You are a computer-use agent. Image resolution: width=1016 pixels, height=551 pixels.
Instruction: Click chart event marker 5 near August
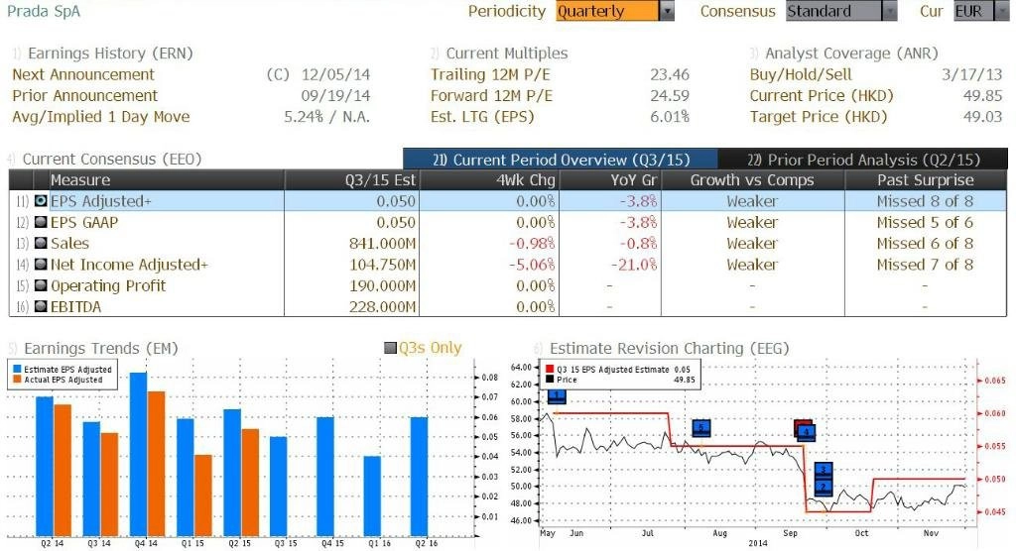[x=701, y=428]
